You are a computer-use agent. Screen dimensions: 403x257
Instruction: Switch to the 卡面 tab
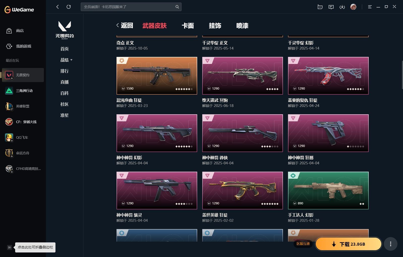click(x=188, y=26)
